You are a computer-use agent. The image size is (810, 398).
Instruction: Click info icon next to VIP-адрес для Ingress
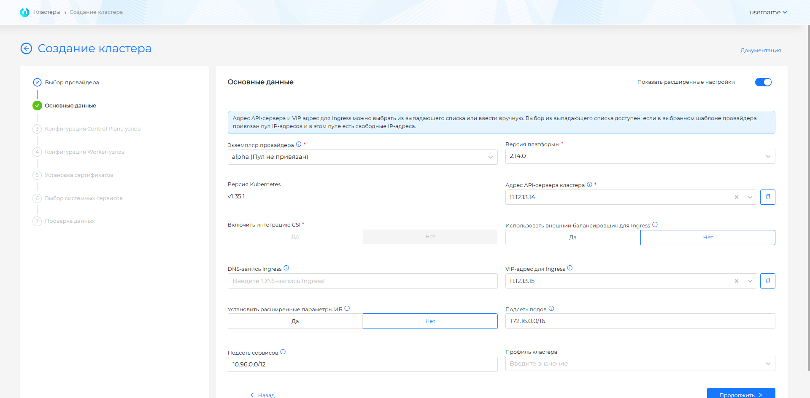click(570, 268)
